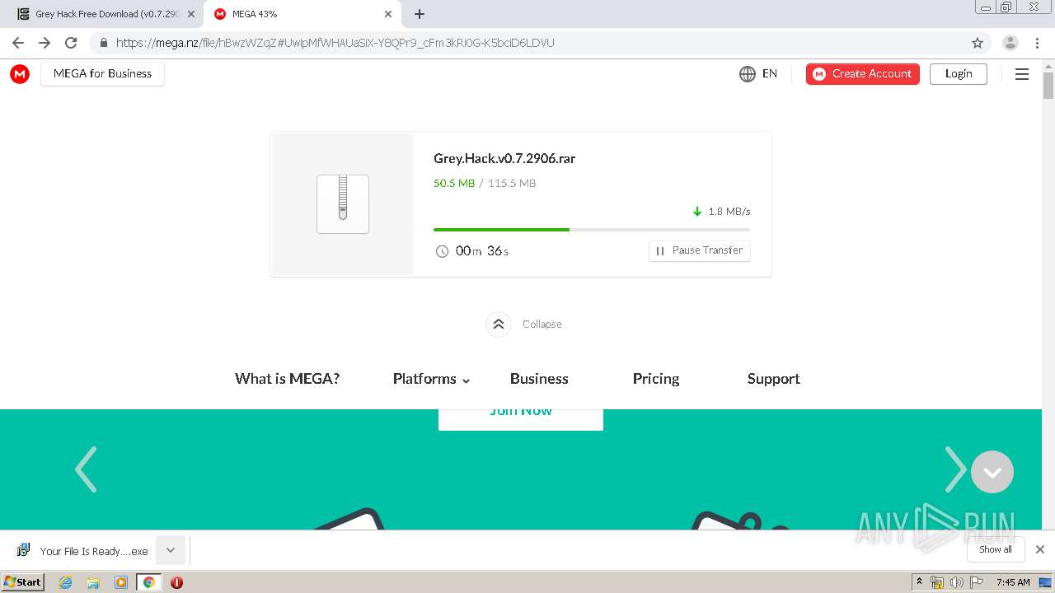Click the Create Account button

click(x=863, y=74)
